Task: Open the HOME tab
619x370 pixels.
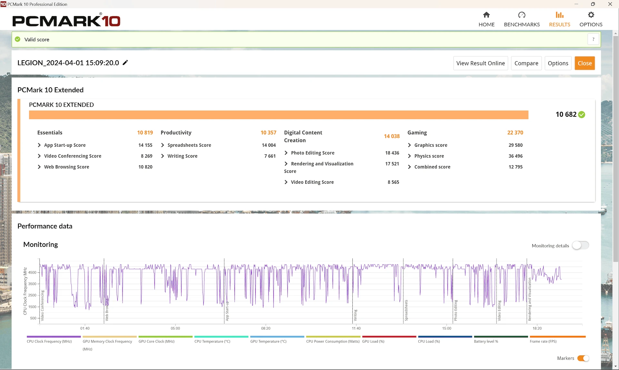Action: [486, 19]
